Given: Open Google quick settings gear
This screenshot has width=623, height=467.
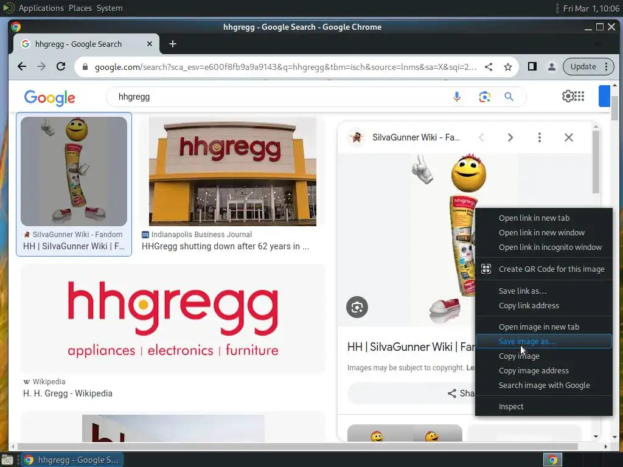Looking at the screenshot, I should tap(568, 96).
